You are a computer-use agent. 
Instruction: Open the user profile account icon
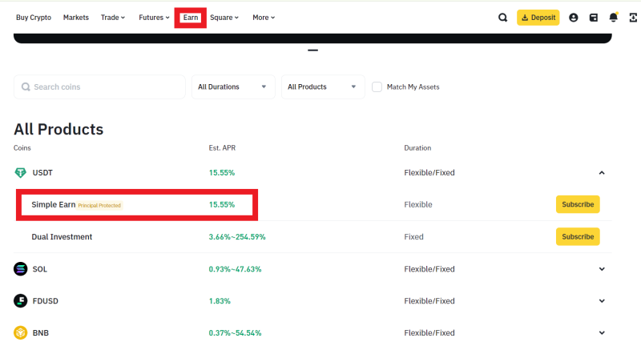[x=573, y=18]
